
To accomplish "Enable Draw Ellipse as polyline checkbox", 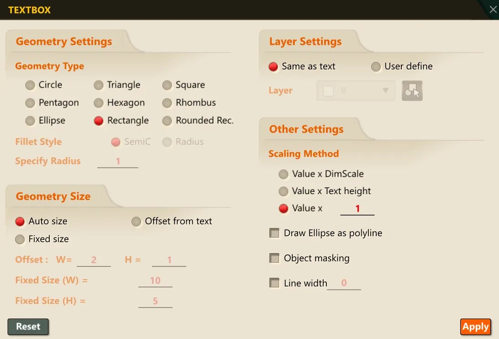I will point(274,233).
